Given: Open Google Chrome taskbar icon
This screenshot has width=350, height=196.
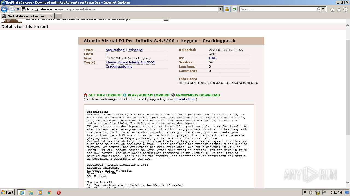Looking at the screenshot, I should tap(49, 192).
